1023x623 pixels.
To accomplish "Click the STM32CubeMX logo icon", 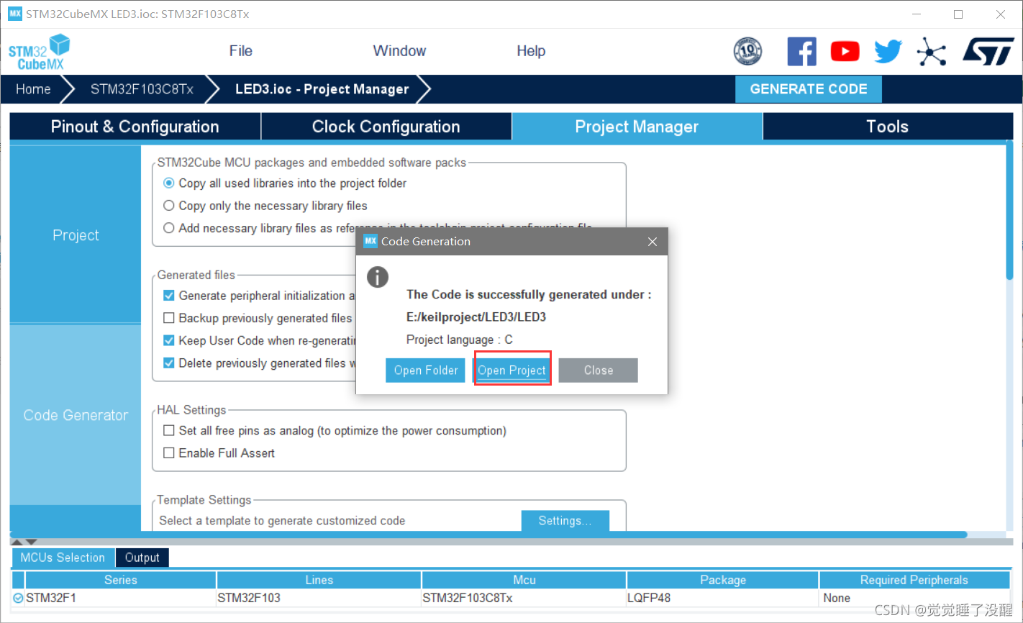I will coord(40,52).
